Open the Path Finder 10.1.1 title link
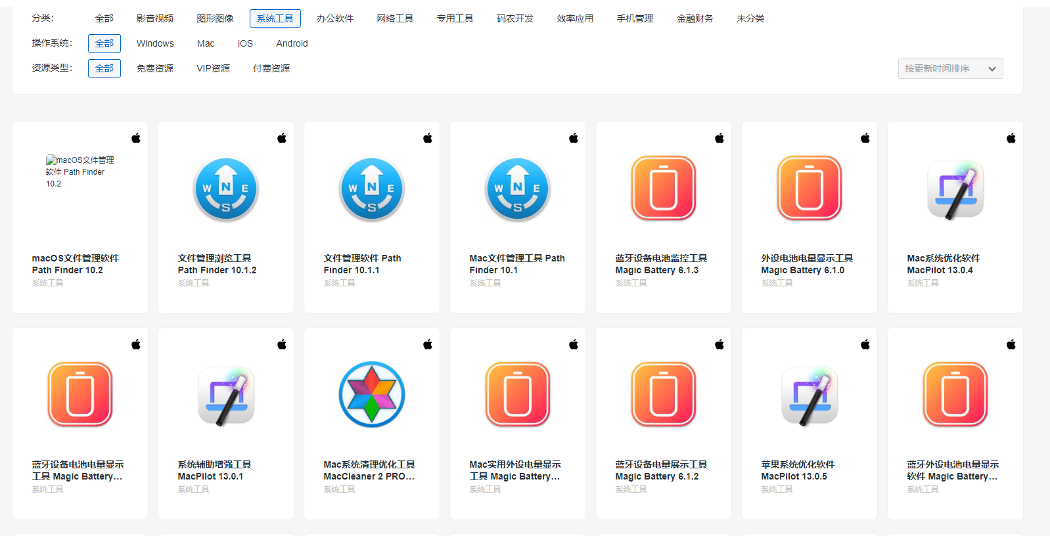 [362, 264]
